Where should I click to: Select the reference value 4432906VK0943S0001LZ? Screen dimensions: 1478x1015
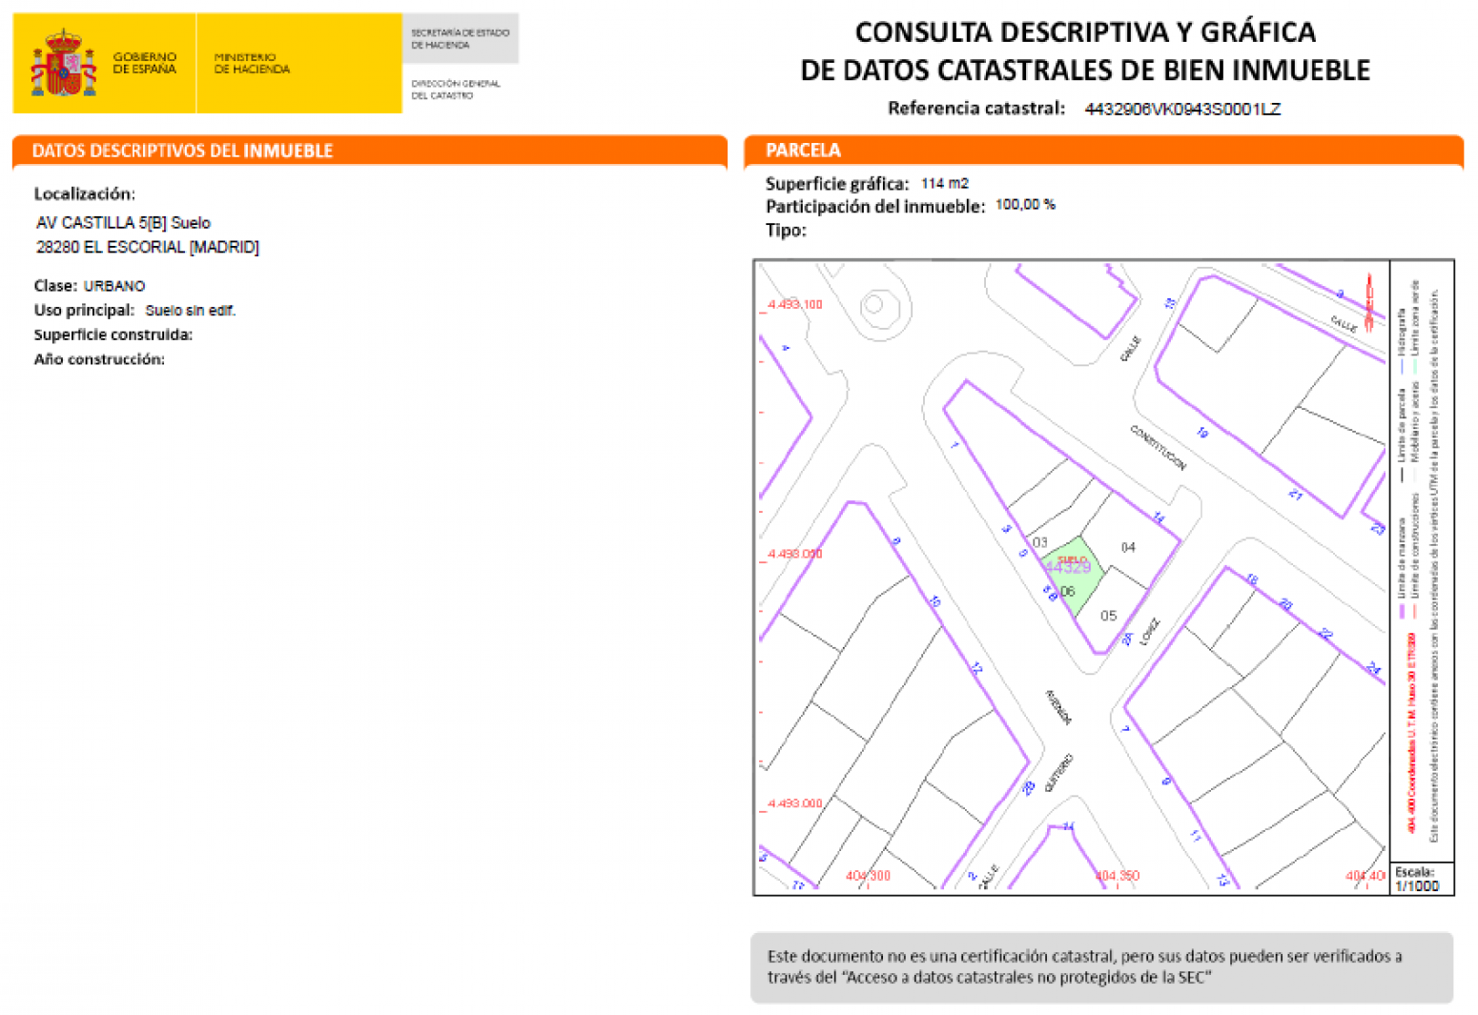[1182, 110]
